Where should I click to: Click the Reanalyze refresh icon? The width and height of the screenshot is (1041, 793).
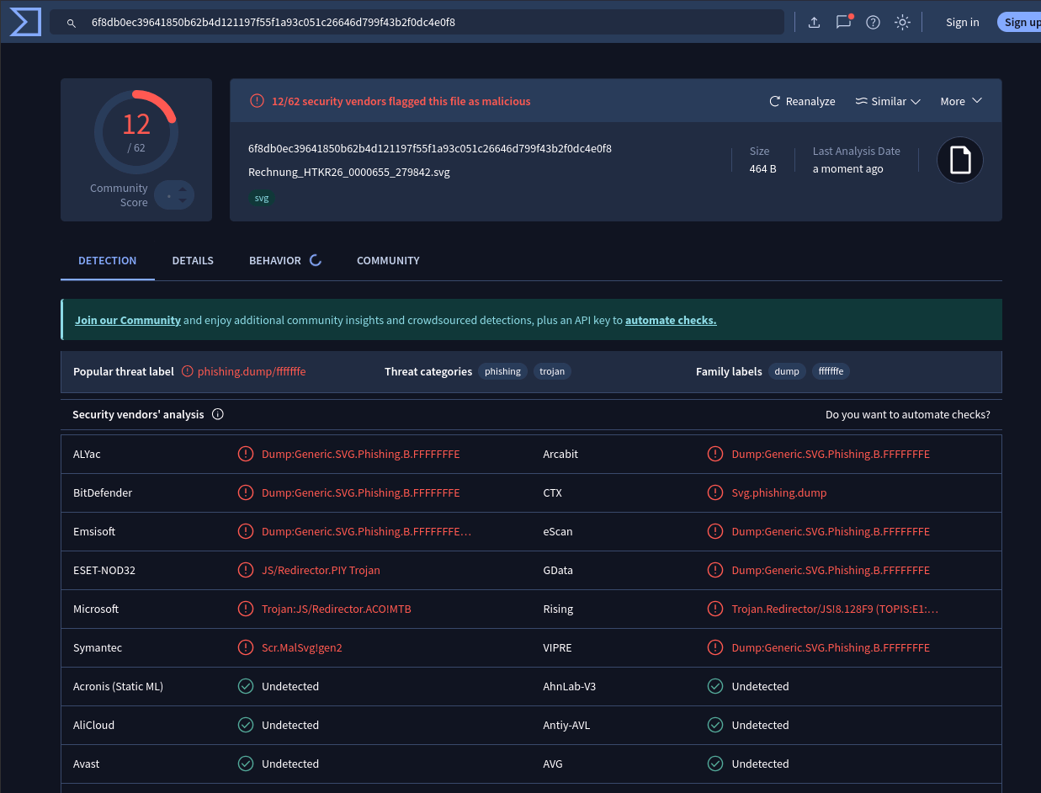775,101
